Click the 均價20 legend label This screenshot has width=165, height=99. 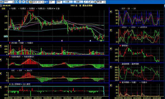click(x=23, y=9)
